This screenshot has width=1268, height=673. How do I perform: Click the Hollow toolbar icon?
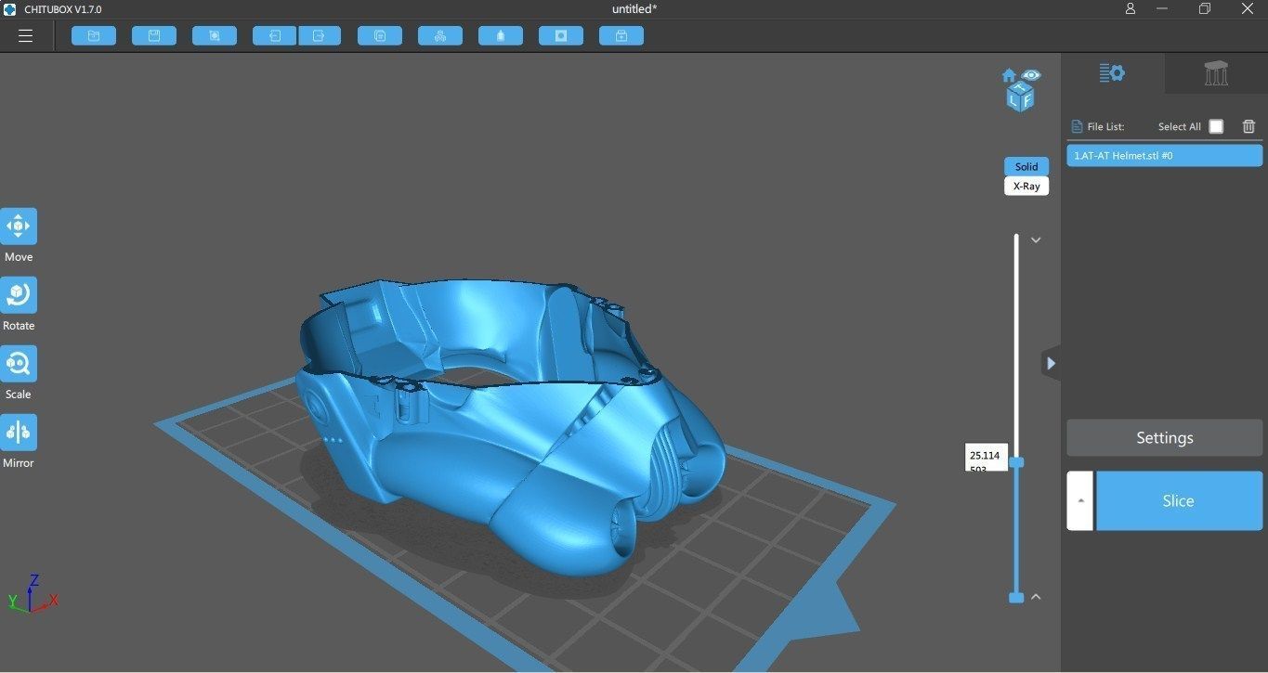[x=501, y=36]
